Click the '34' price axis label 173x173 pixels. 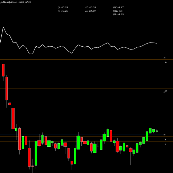tap(166, 63)
